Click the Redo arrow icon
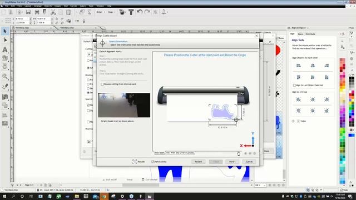The image size is (356, 200). [x=147, y=12]
